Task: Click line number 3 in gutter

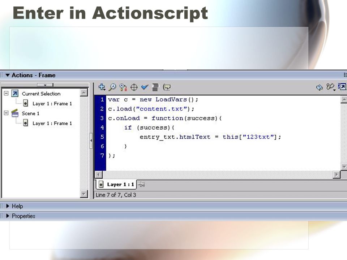Action: [x=102, y=118]
